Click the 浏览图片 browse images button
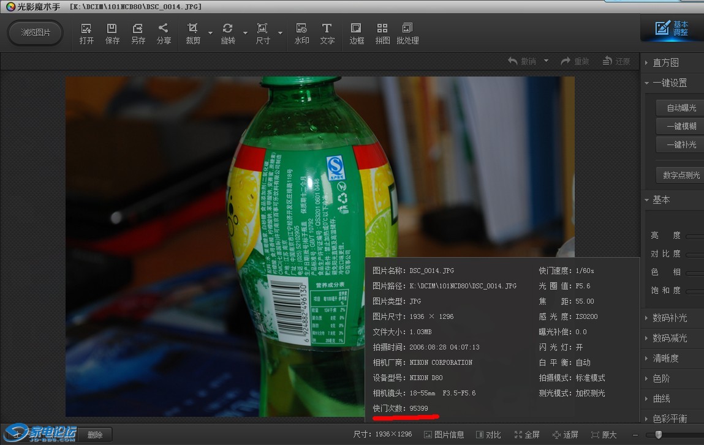The height and width of the screenshot is (445, 704). [35, 32]
